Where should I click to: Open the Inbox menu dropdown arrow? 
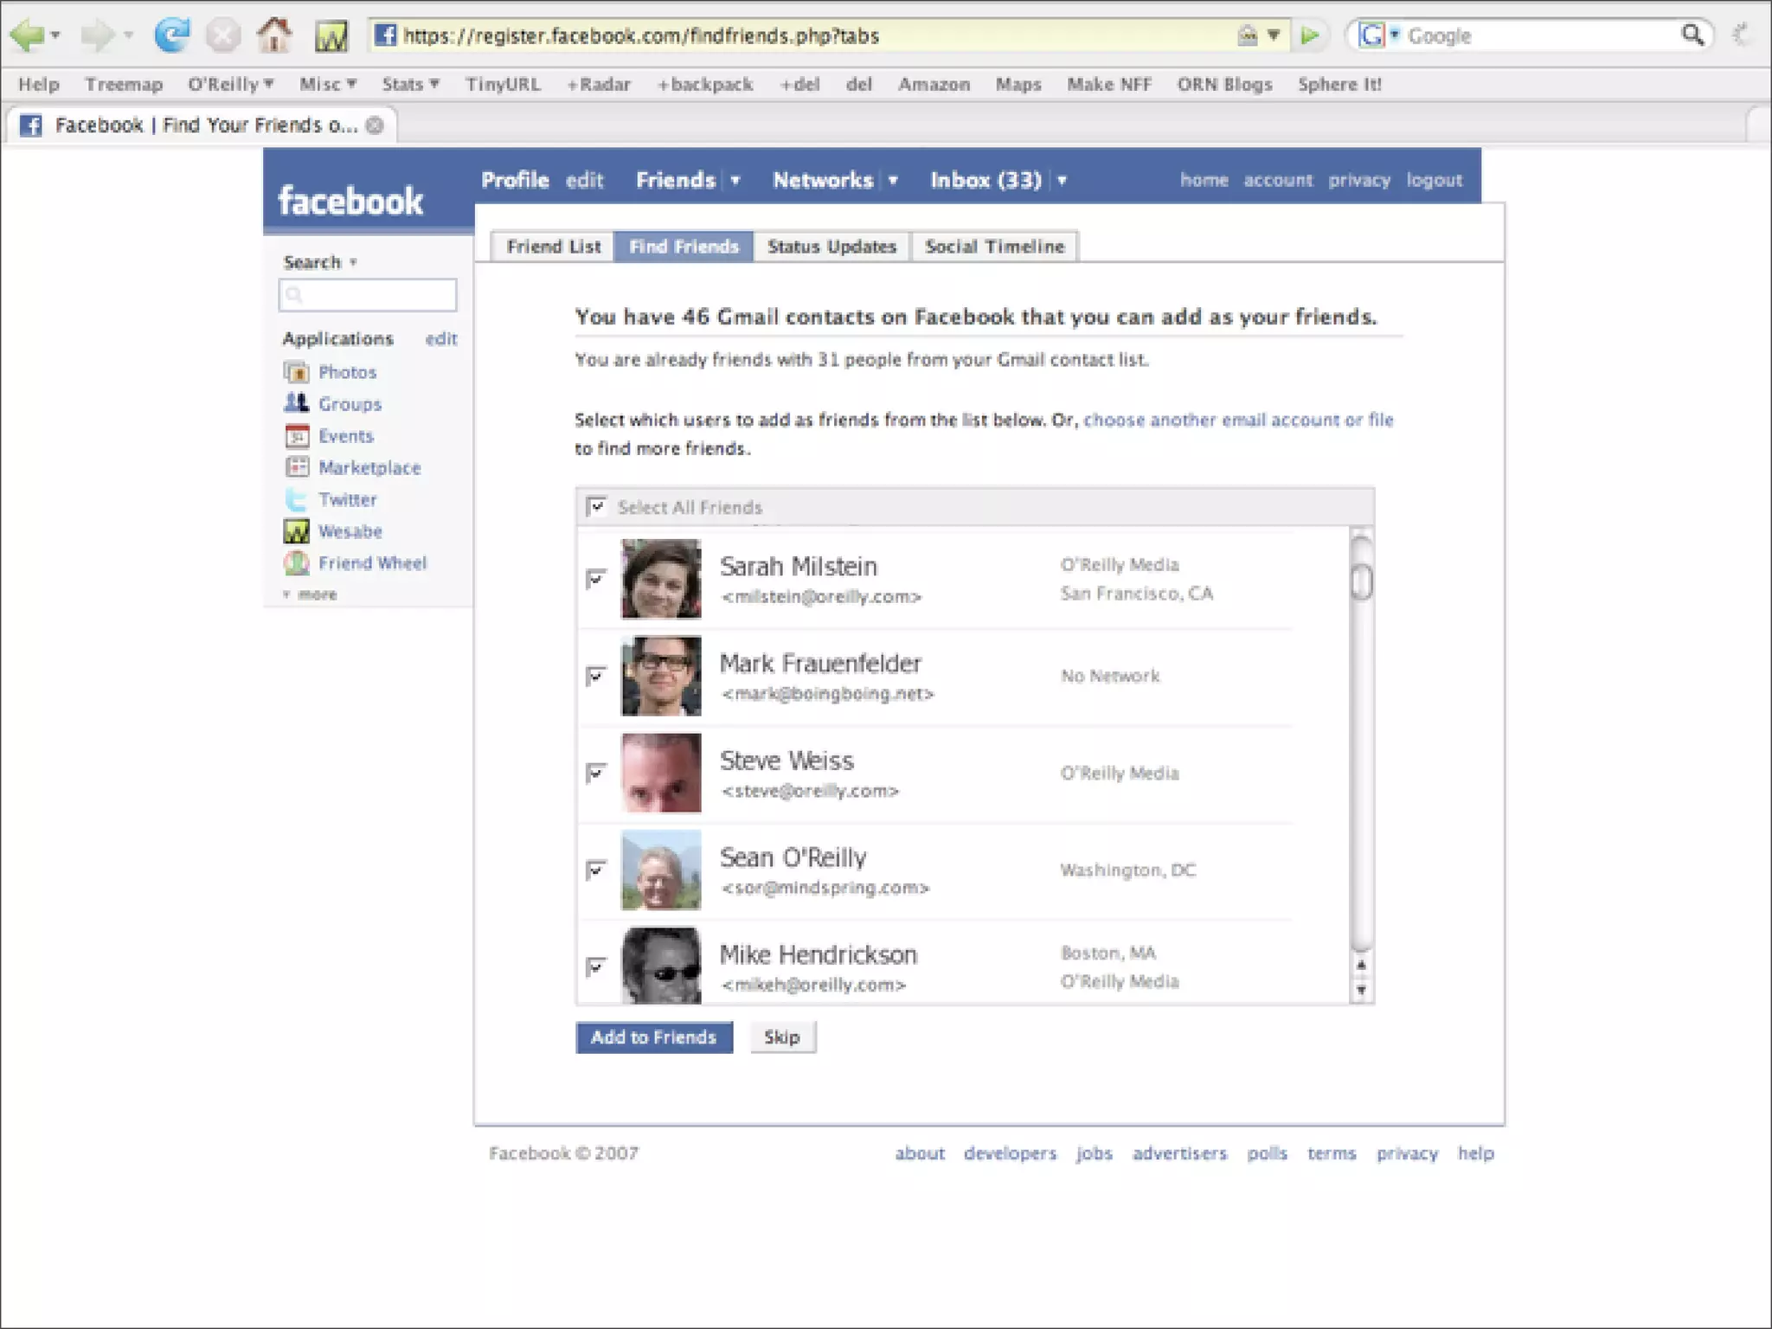pos(1062,181)
